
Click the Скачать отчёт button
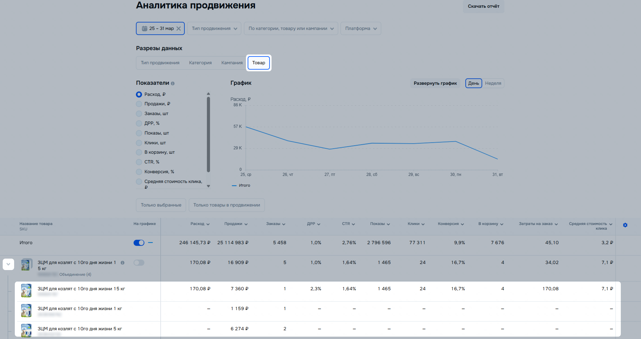(x=484, y=6)
